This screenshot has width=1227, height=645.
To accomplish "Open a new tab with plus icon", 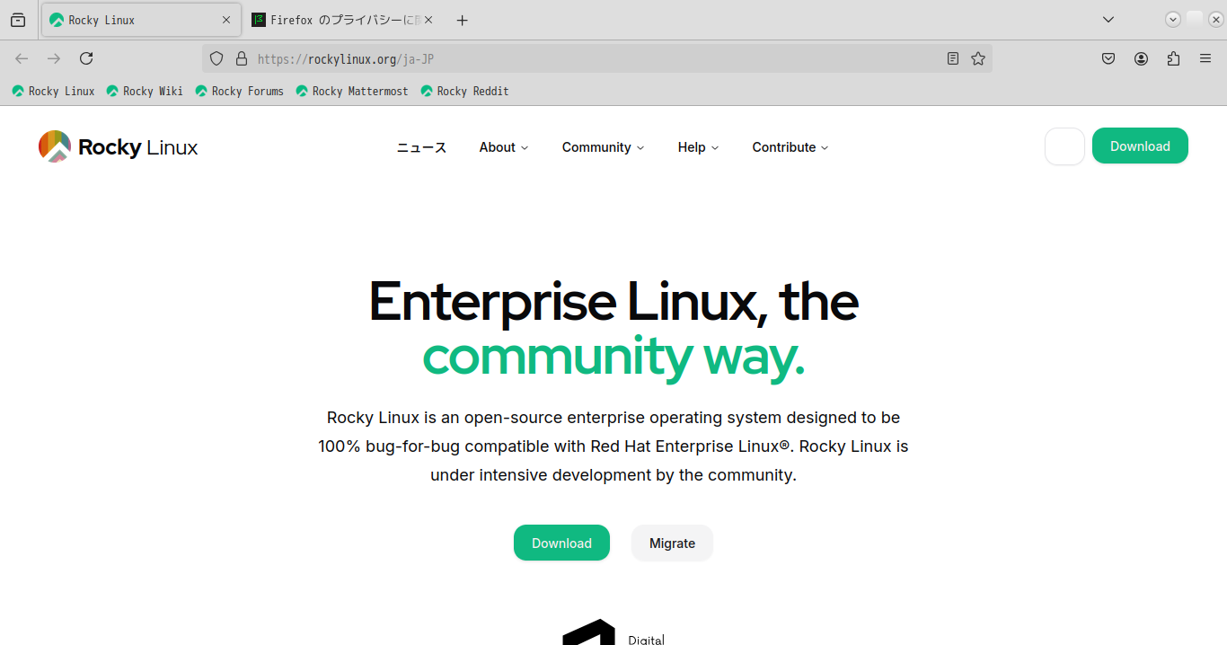I will point(462,20).
